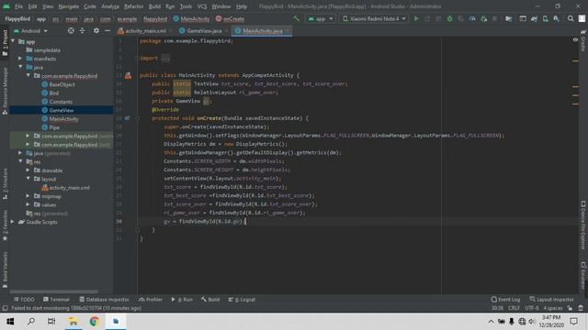Collapse the app module node
This screenshot has width=588, height=330.
14,41
